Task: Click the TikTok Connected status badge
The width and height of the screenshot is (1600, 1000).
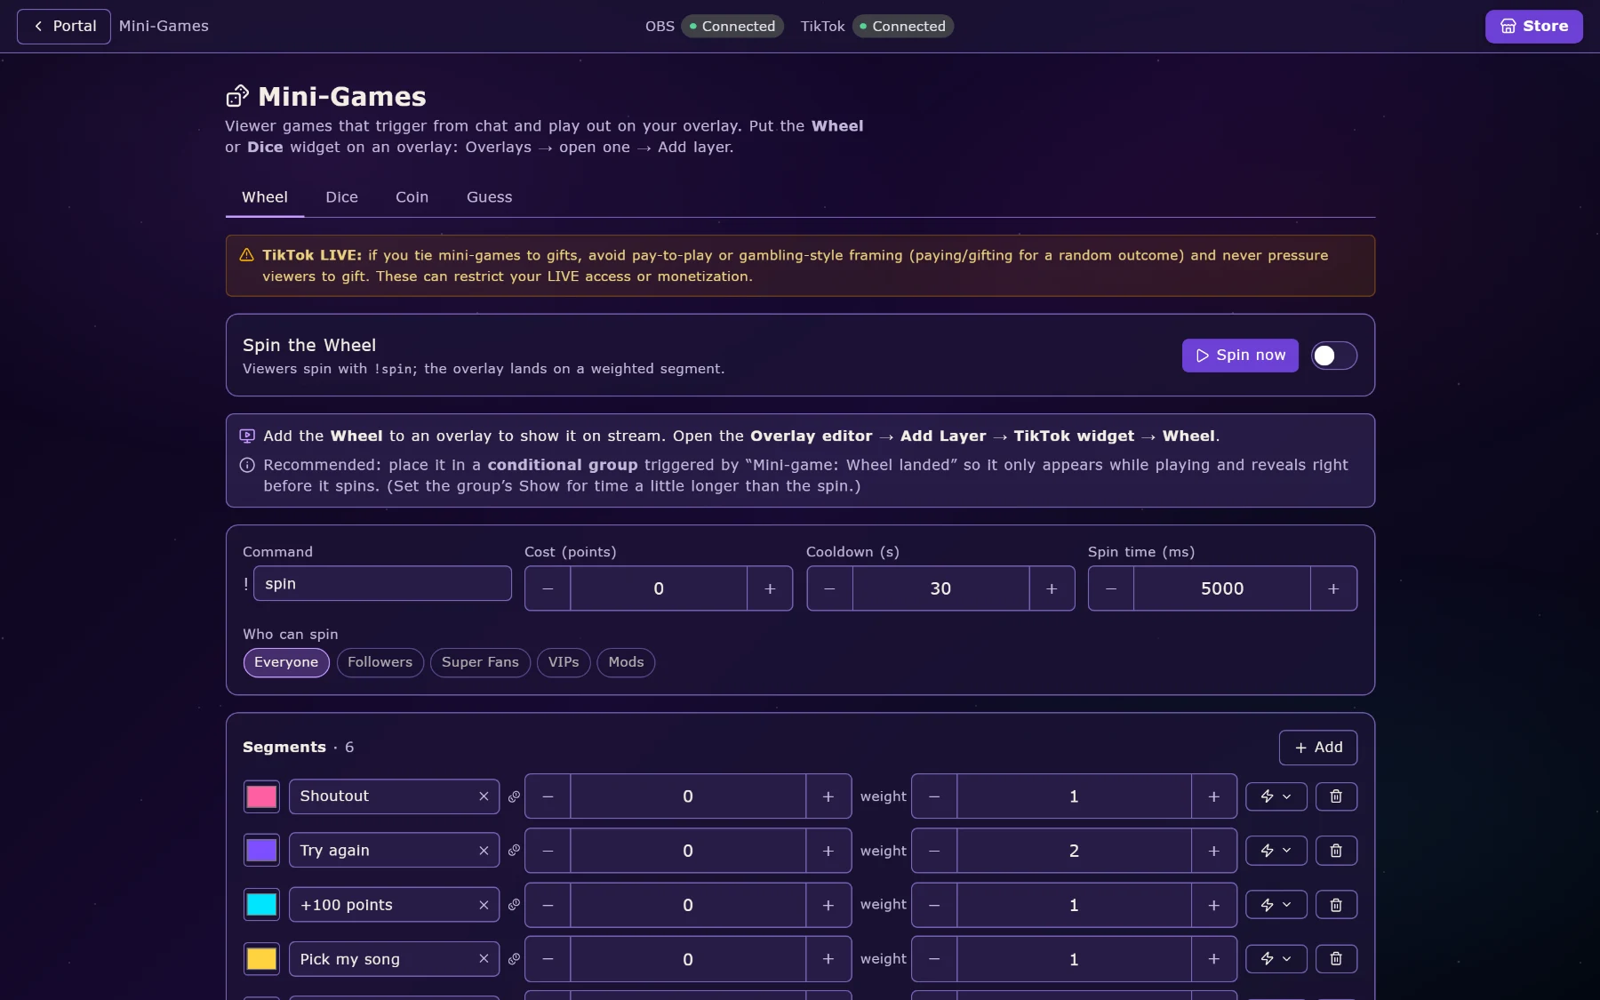Action: 903,27
